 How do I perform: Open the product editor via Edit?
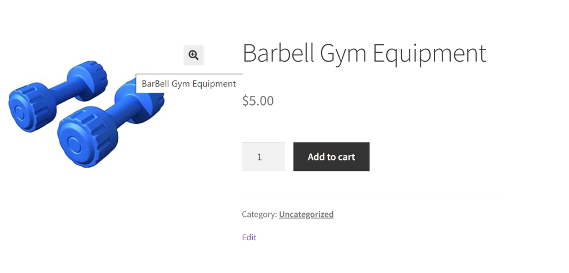click(x=249, y=237)
